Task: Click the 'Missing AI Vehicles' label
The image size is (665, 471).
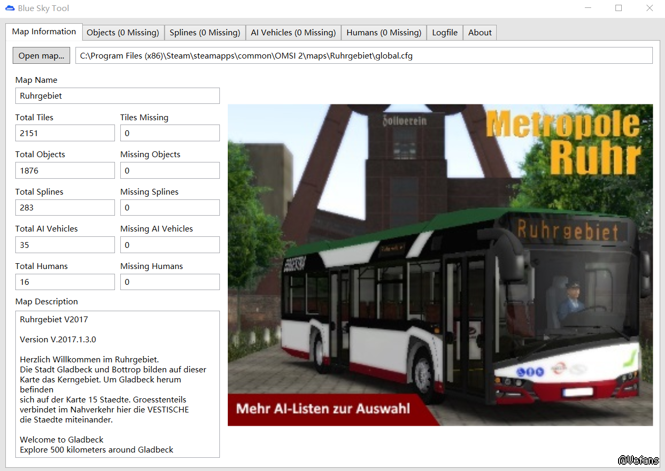Action: point(157,229)
